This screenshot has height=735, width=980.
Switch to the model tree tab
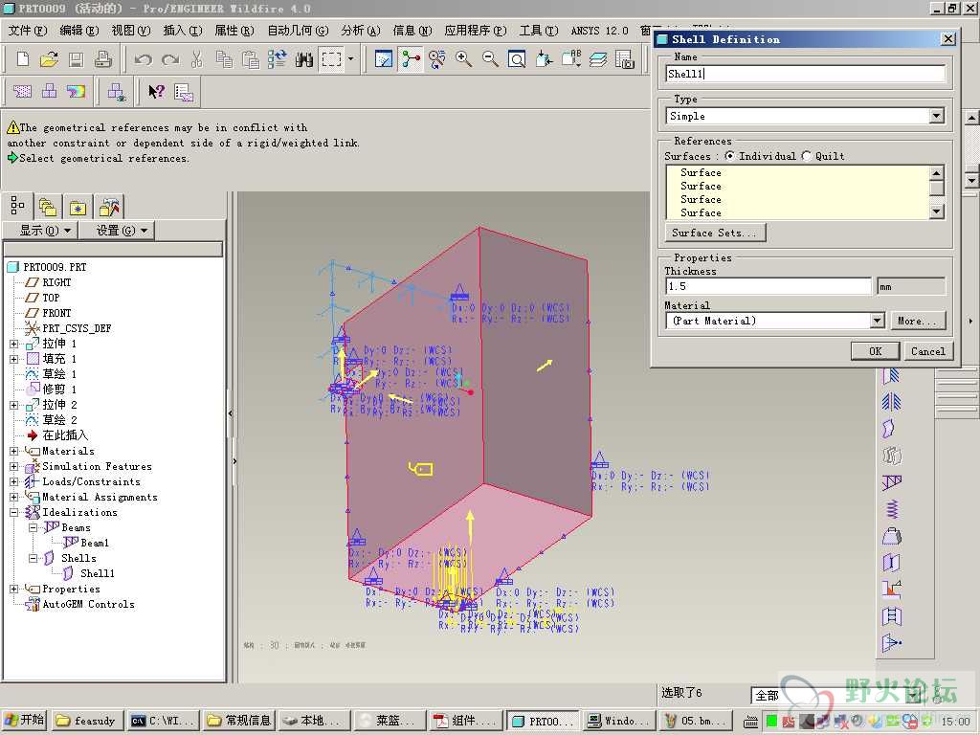coord(17,206)
